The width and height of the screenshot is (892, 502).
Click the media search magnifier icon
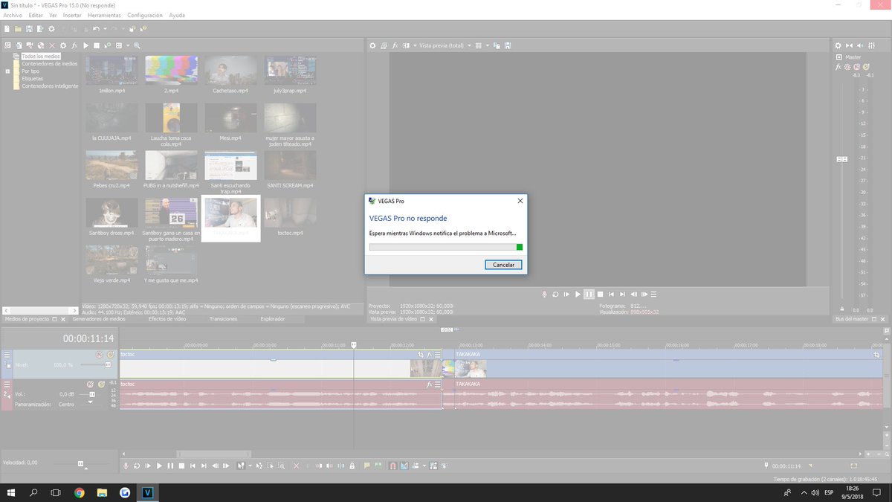(x=137, y=45)
